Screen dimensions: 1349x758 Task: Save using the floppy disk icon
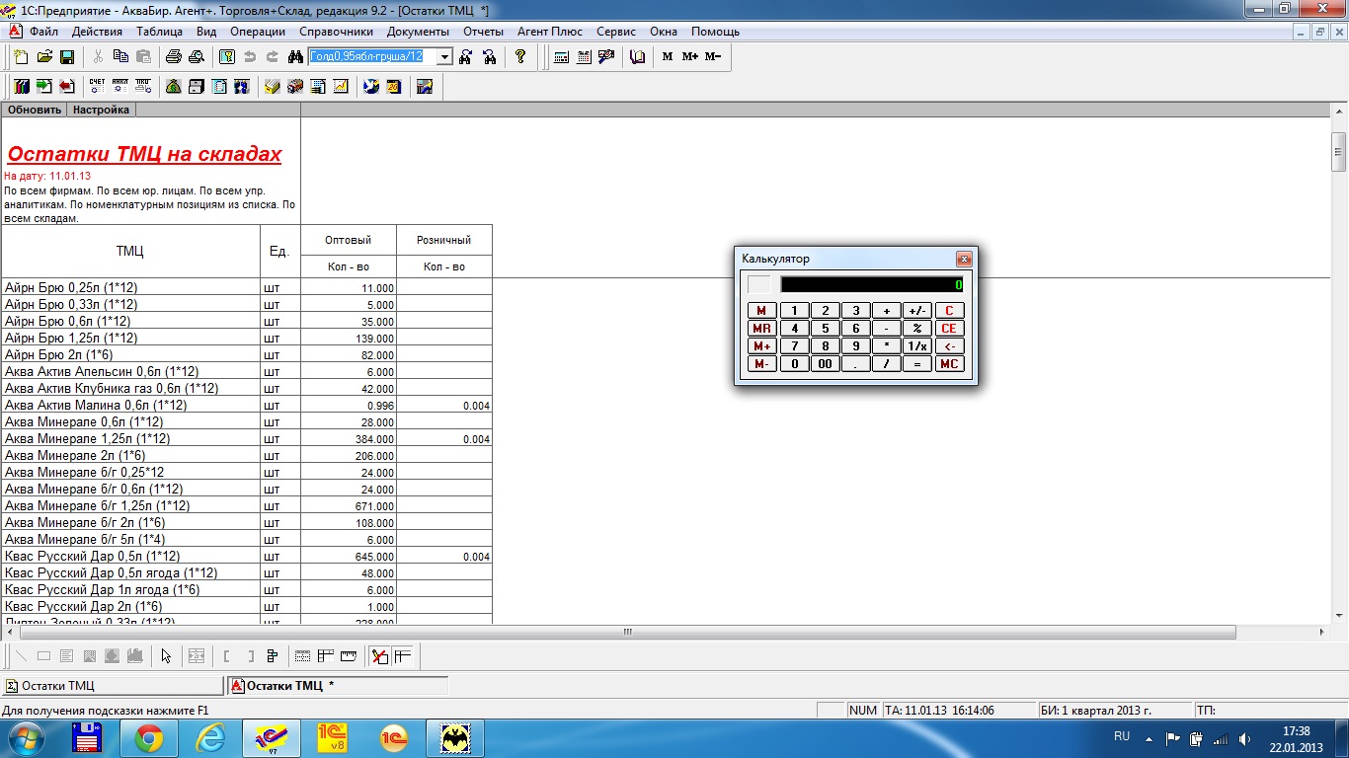(67, 57)
